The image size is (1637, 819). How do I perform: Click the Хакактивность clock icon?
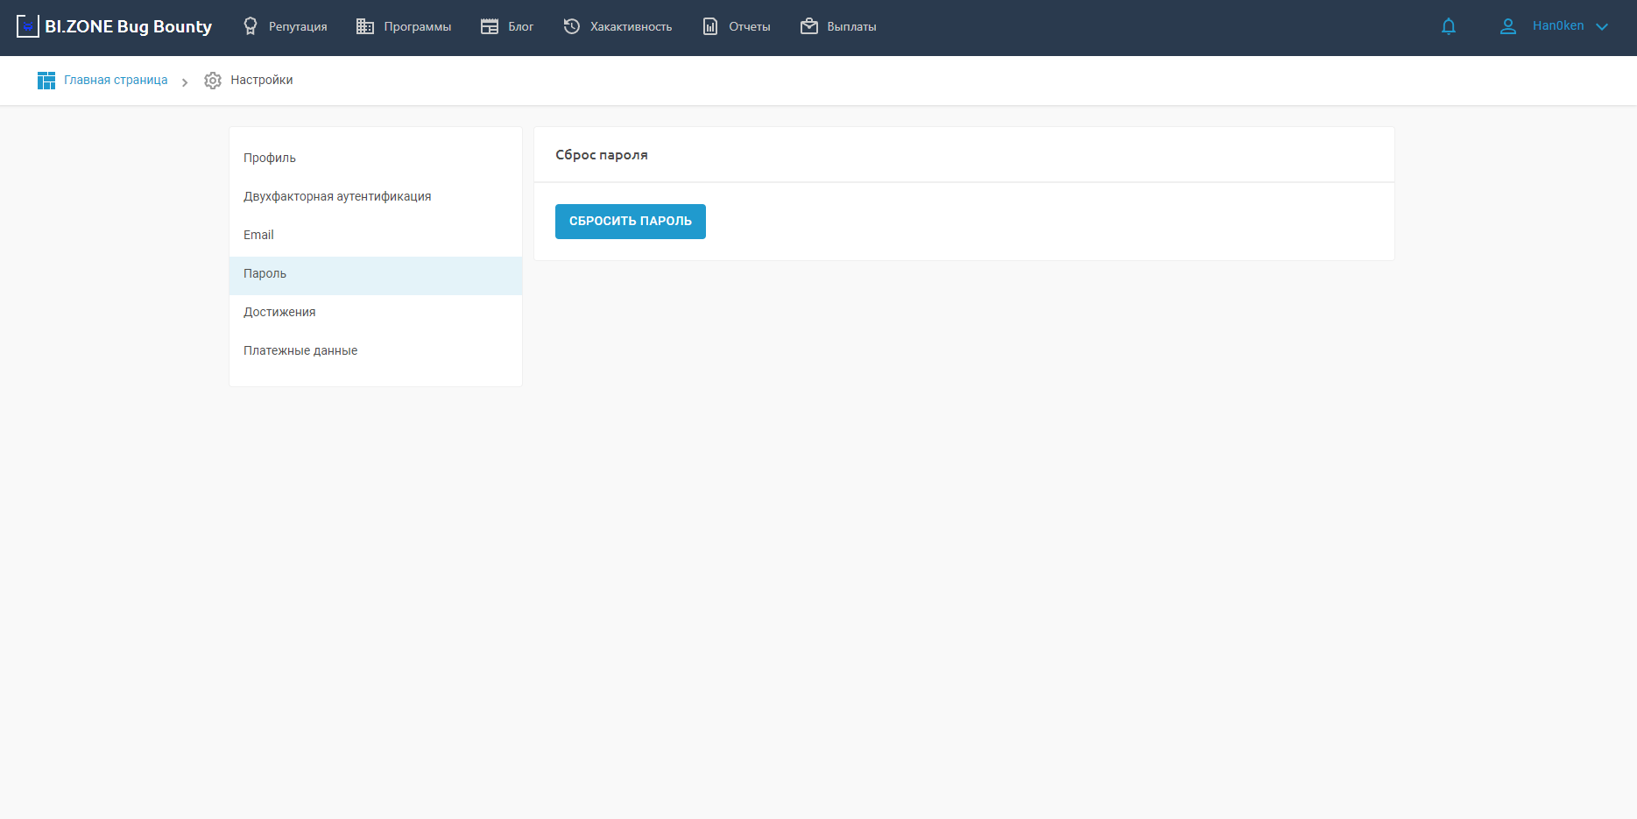point(572,26)
